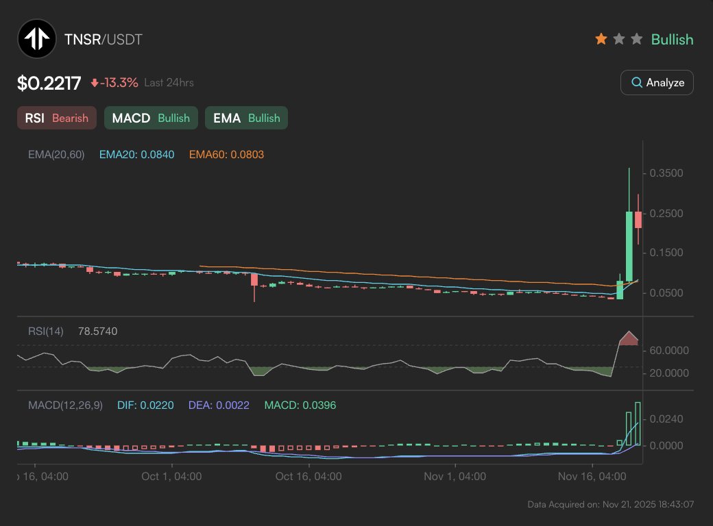The height and width of the screenshot is (526, 713).
Task: Select the EMA Bullish indicator badge
Action: 246,118
